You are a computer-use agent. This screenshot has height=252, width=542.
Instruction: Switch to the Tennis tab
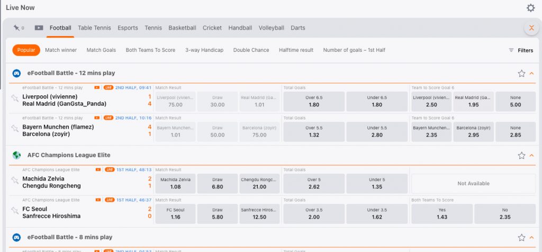153,28
